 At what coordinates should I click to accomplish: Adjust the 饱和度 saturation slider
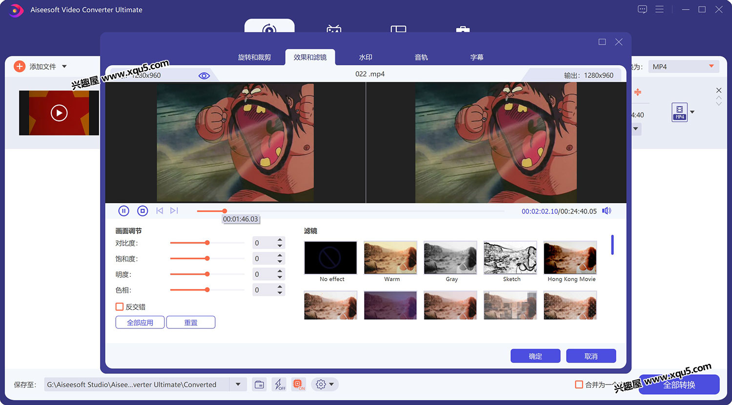coord(207,258)
